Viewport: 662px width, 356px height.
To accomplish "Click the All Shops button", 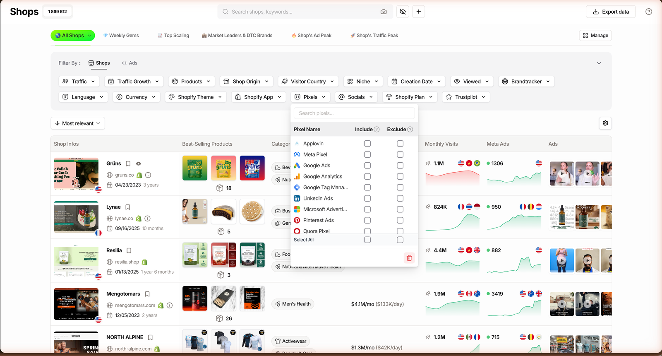I will [73, 36].
